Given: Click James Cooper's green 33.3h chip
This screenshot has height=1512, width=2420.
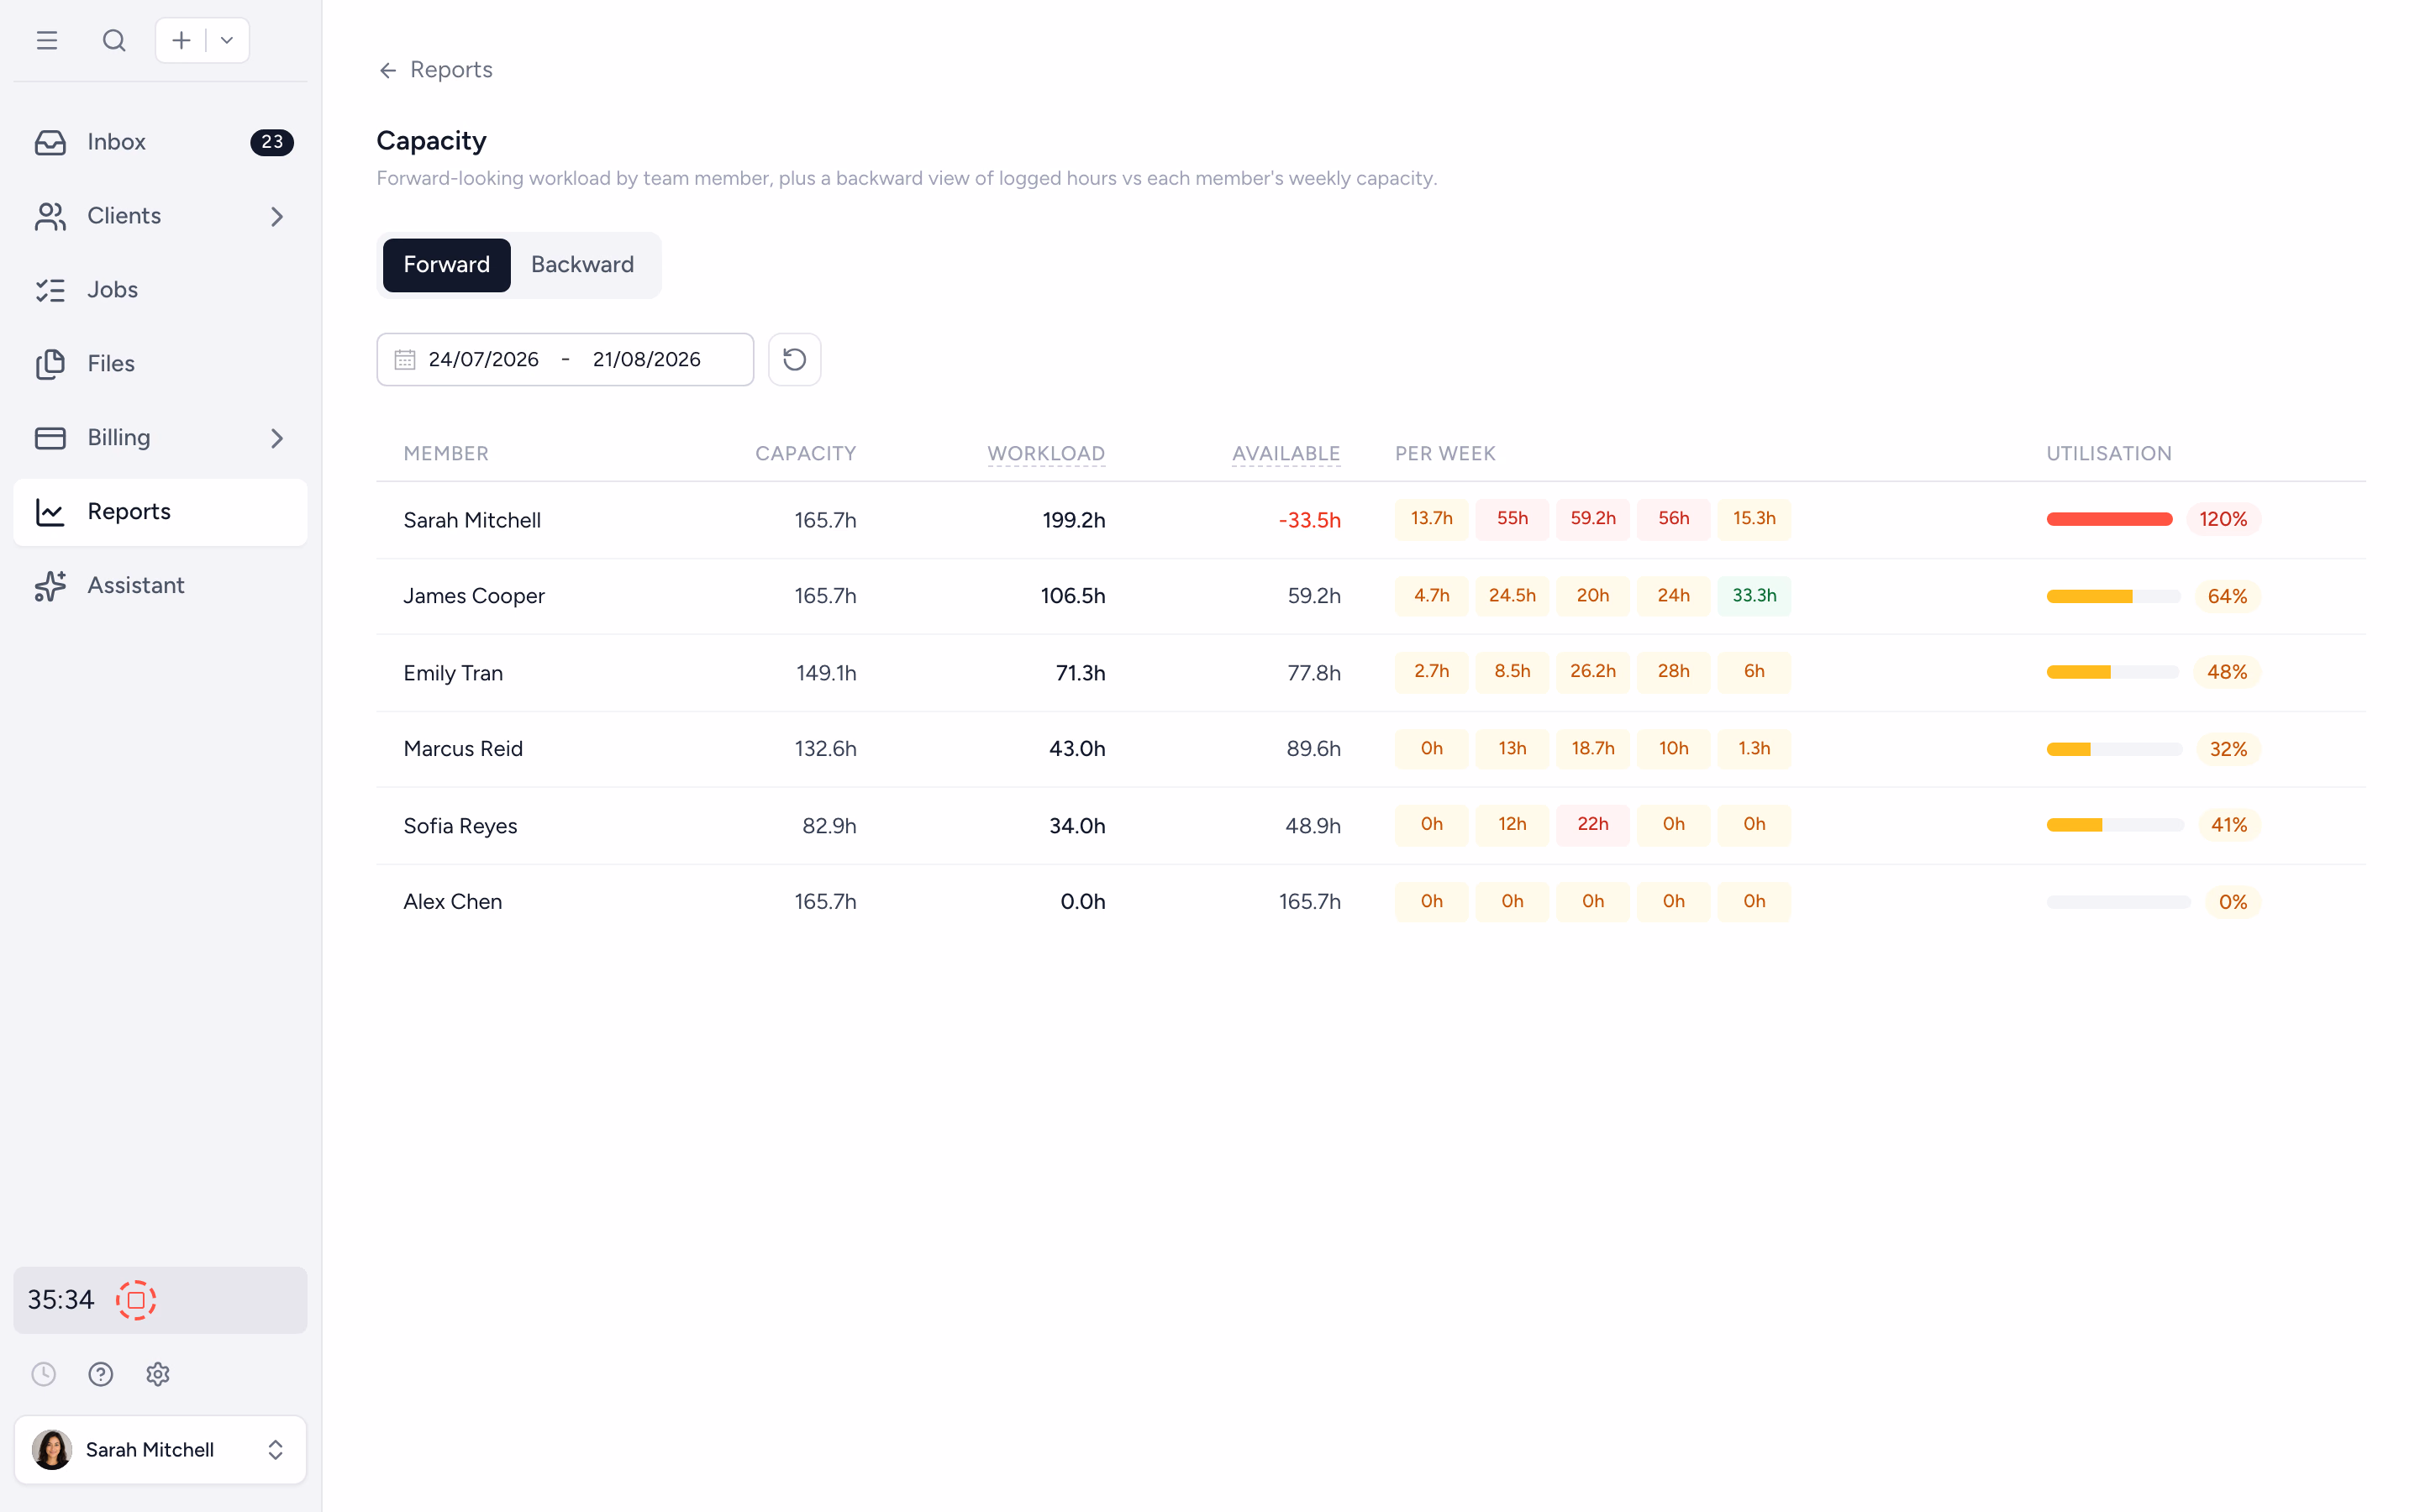Looking at the screenshot, I should 1754,596.
